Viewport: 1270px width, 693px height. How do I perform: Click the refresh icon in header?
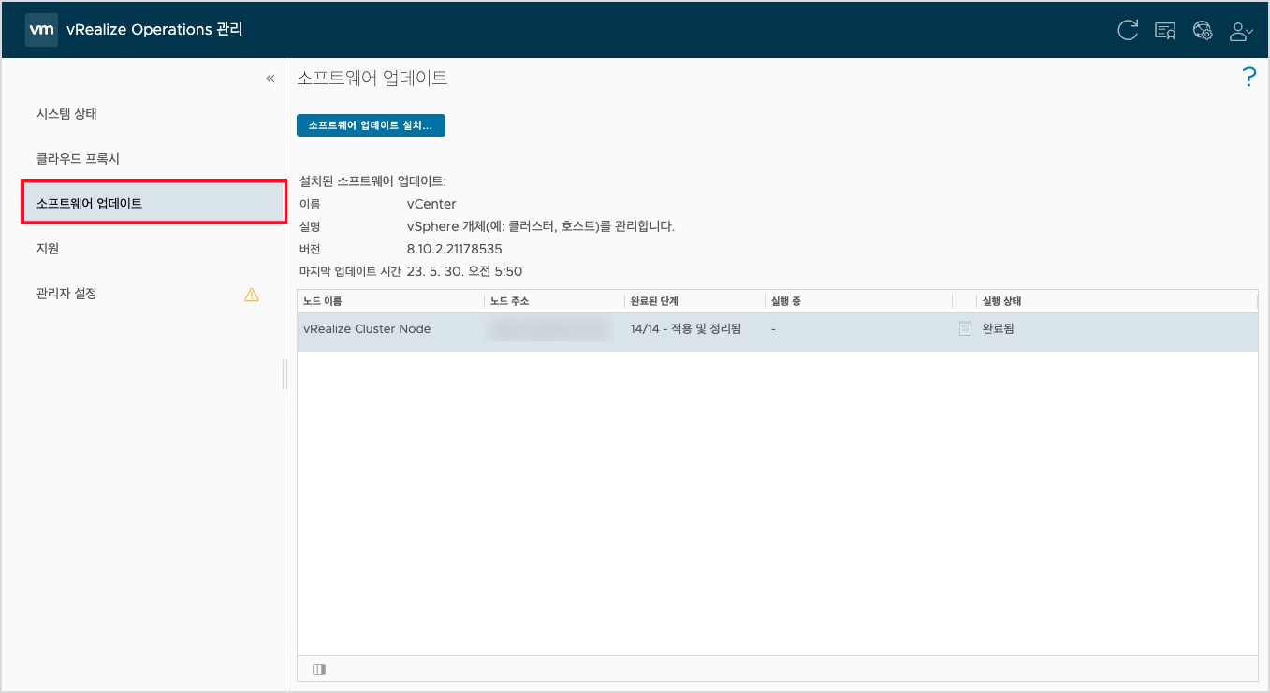[x=1129, y=30]
